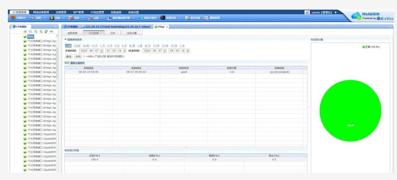Collapse the 隐藏查询条件 query section
Image resolution: width=397 pixels, height=180 pixels.
tap(65, 40)
